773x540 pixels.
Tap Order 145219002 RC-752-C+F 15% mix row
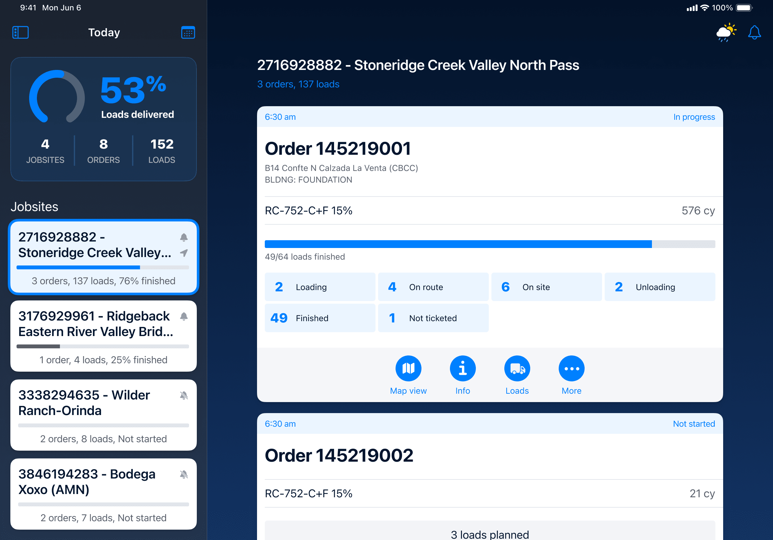click(490, 493)
